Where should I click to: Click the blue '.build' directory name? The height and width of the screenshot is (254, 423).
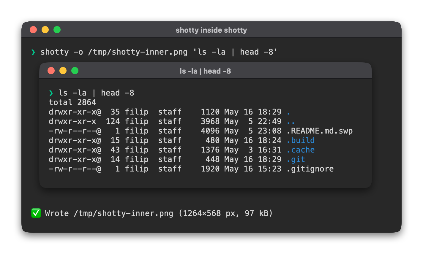tap(301, 140)
